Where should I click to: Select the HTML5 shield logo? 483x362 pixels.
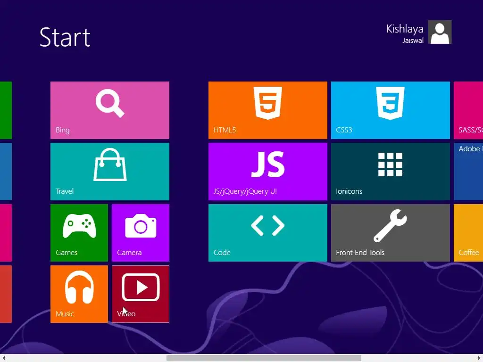point(268,103)
